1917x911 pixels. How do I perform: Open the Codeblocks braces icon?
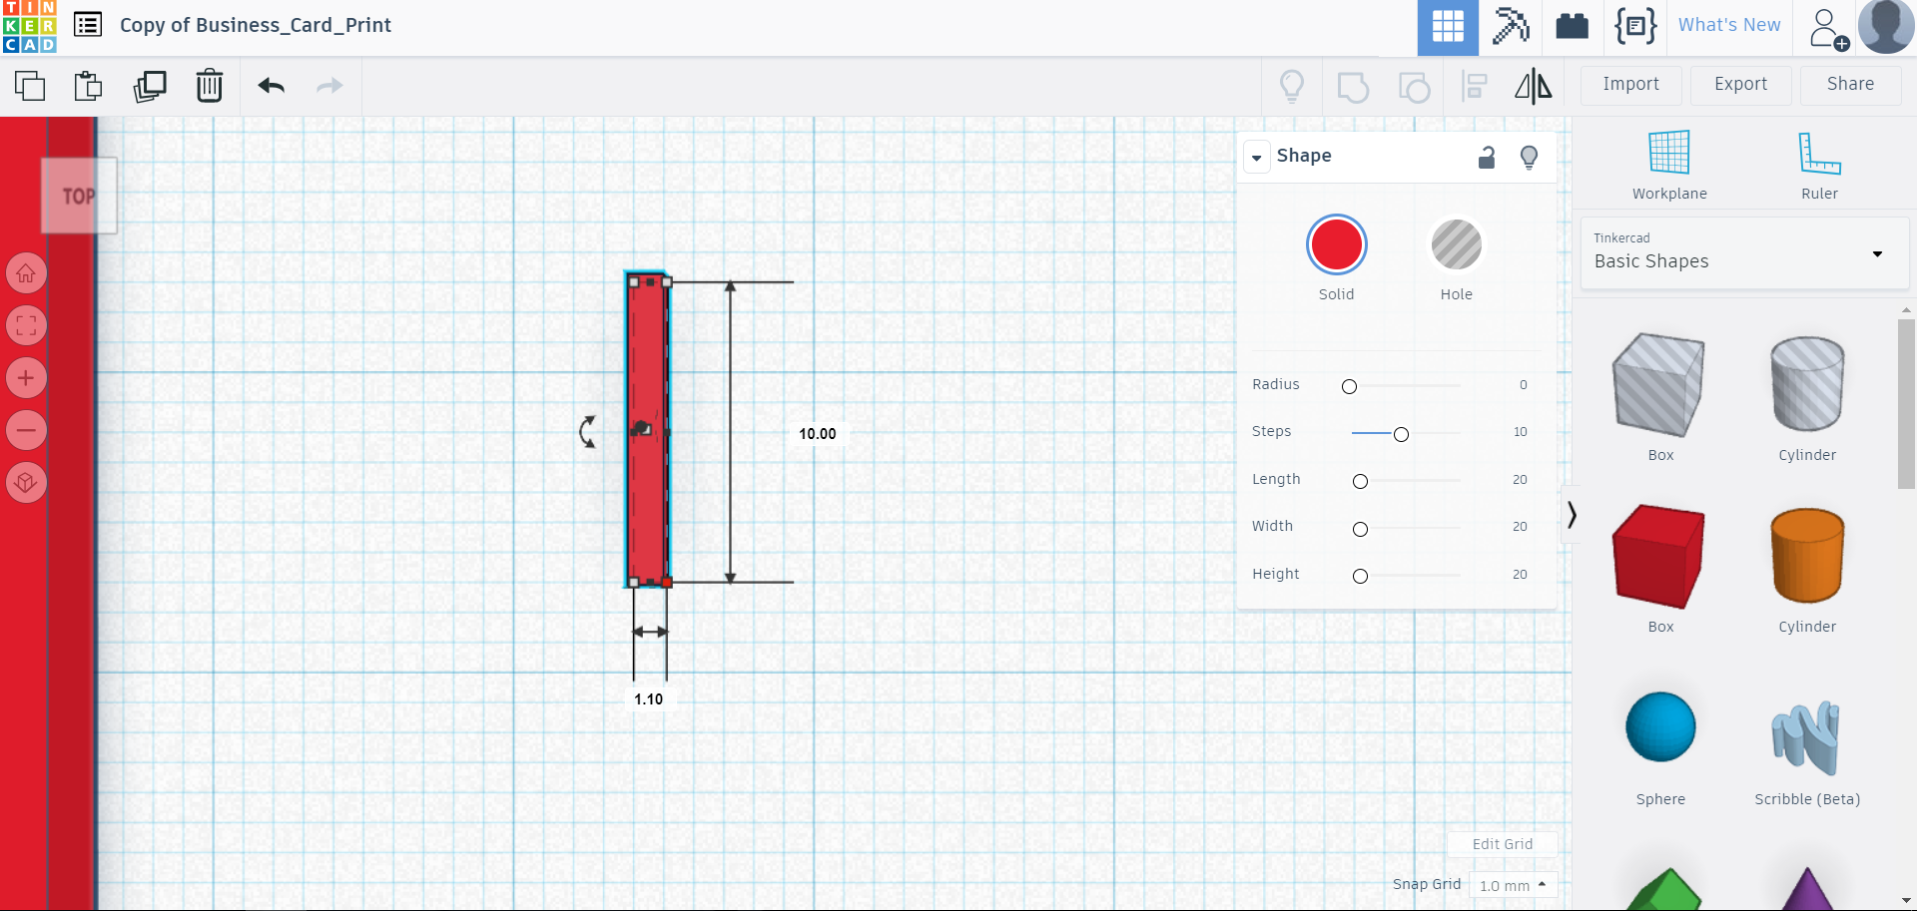point(1635,26)
